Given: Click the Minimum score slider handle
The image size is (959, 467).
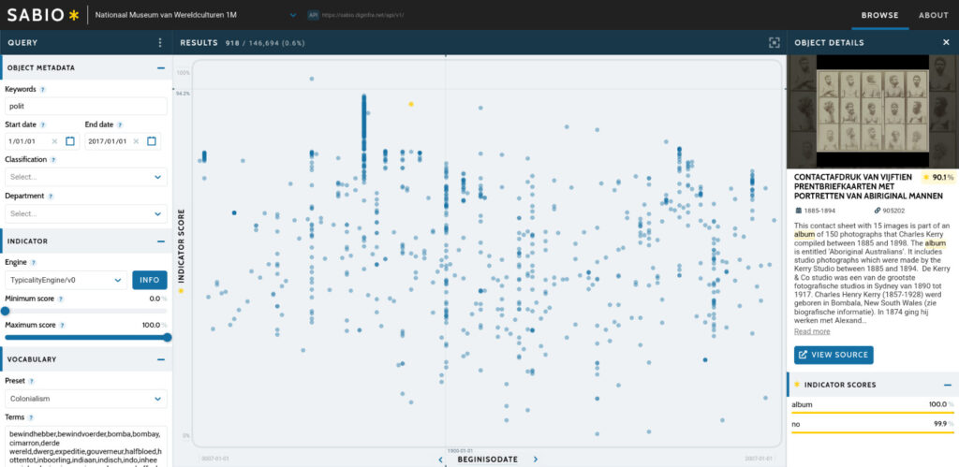Looking at the screenshot, I should 5,311.
